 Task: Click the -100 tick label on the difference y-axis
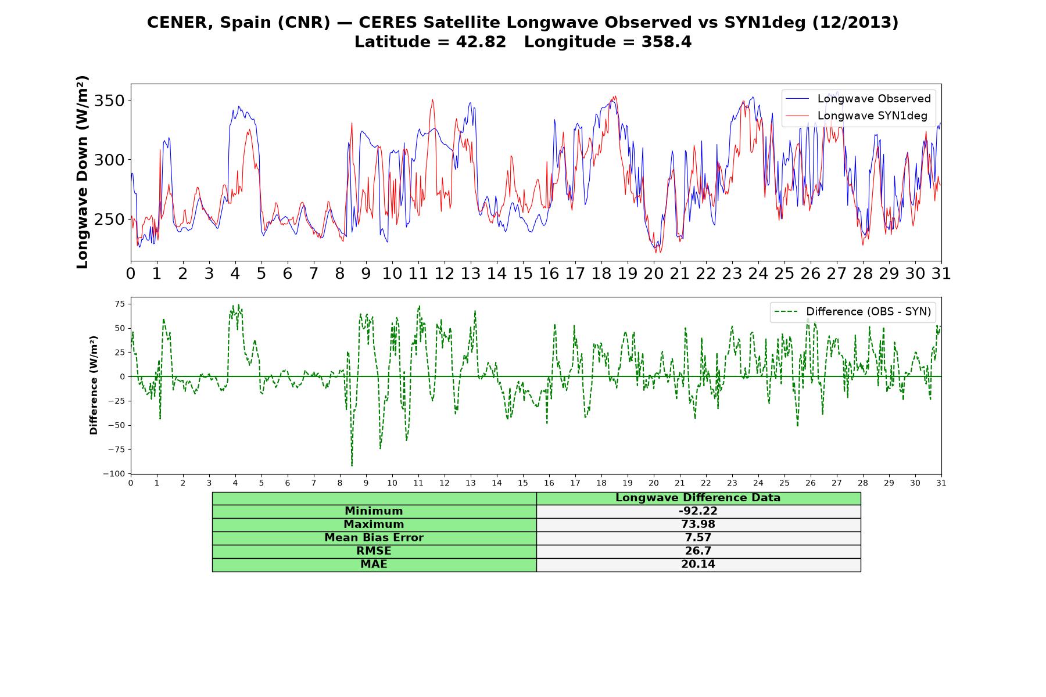[x=114, y=474]
